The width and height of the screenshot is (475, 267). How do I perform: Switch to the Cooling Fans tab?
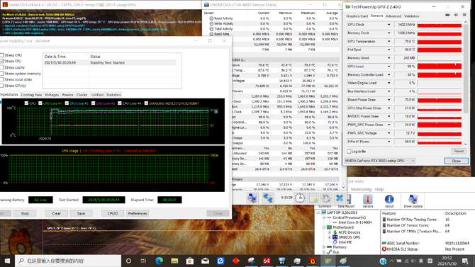point(31,95)
